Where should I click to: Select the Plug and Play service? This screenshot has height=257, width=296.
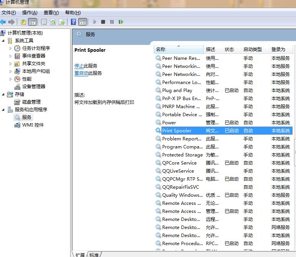[223, 91]
